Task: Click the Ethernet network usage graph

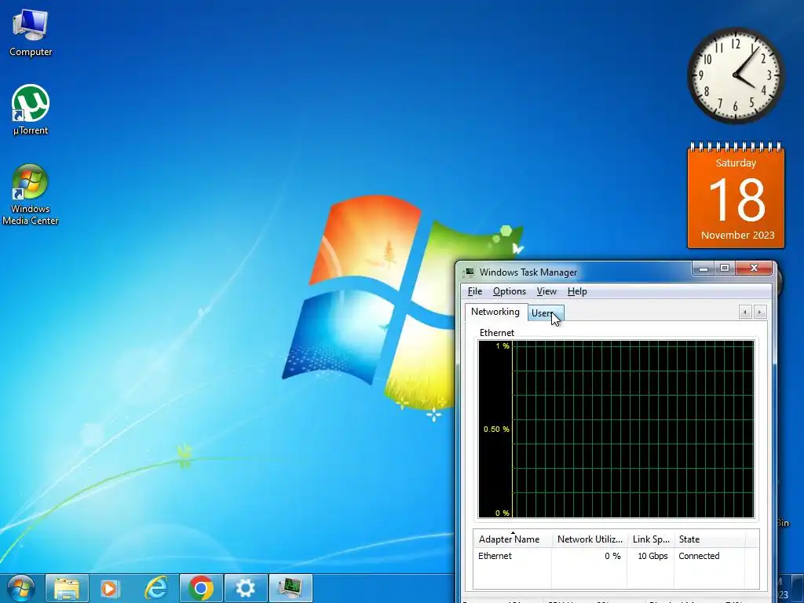Action: tap(616, 429)
